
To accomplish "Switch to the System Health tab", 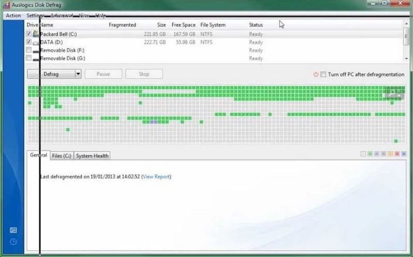I will click(x=92, y=156).
